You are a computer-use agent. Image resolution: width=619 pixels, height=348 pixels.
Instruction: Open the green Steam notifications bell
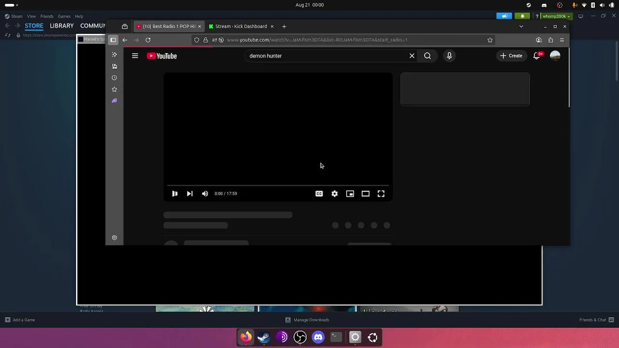tap(522, 16)
